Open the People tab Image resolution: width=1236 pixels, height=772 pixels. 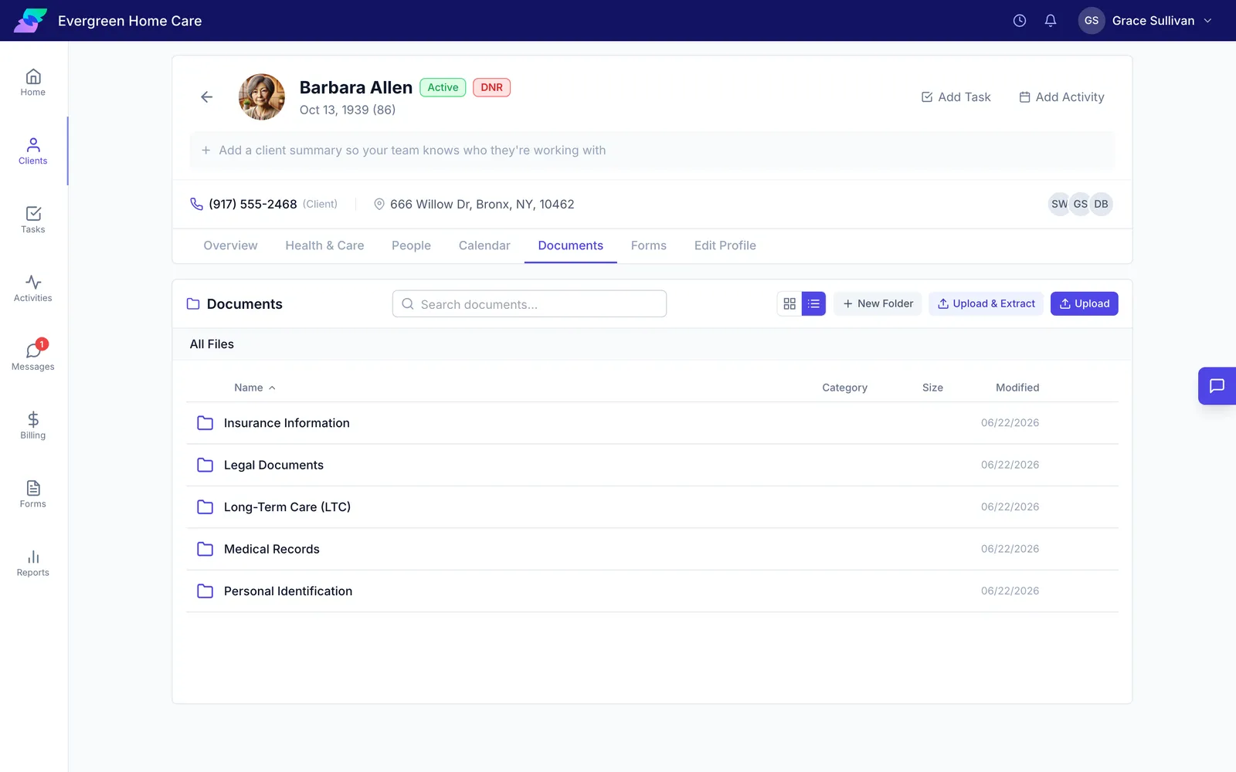(x=411, y=245)
